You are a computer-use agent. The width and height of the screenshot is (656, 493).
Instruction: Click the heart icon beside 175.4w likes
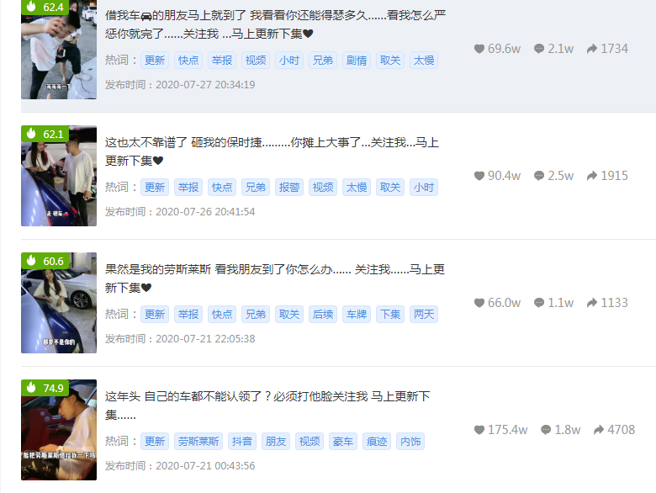[x=479, y=430]
